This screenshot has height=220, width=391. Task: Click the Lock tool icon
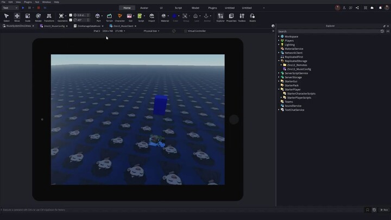195,16
